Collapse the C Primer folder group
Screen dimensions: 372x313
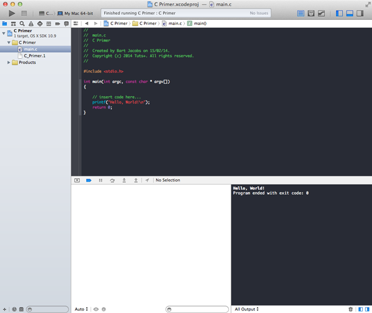coord(9,42)
